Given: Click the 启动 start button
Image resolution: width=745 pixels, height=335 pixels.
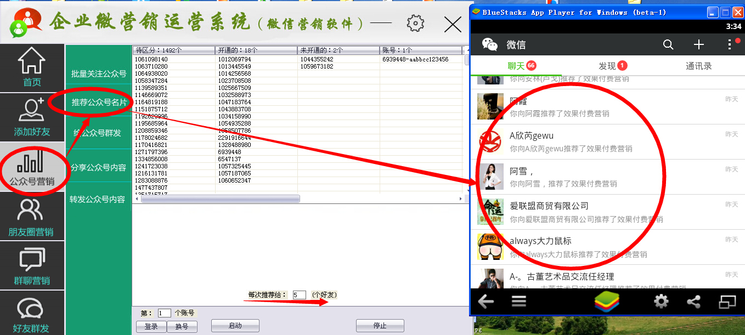Looking at the screenshot, I should 235,326.
